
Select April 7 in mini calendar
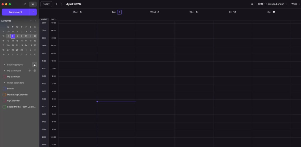pos(13,36)
